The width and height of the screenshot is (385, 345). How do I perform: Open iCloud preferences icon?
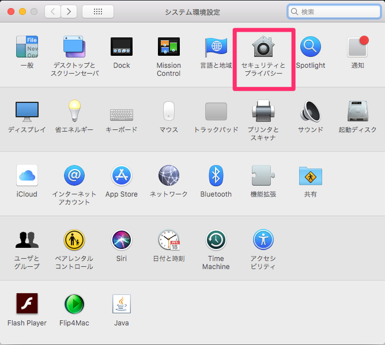pyautogui.click(x=27, y=175)
